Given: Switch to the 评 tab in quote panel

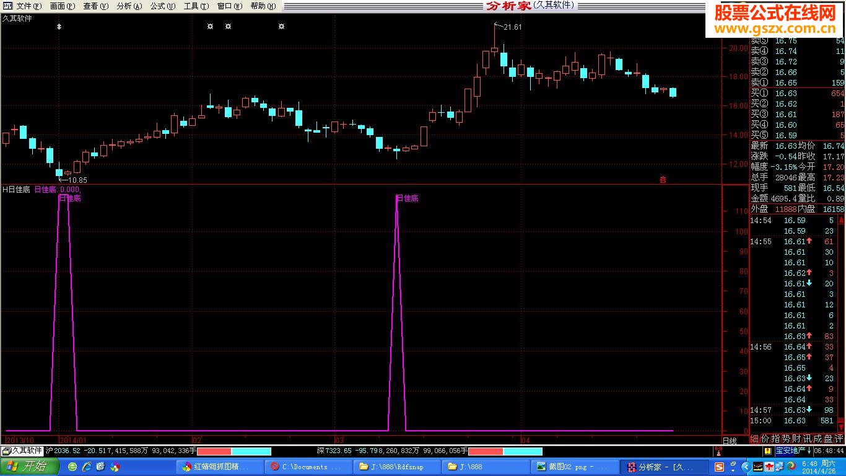Looking at the screenshot, I should point(839,439).
